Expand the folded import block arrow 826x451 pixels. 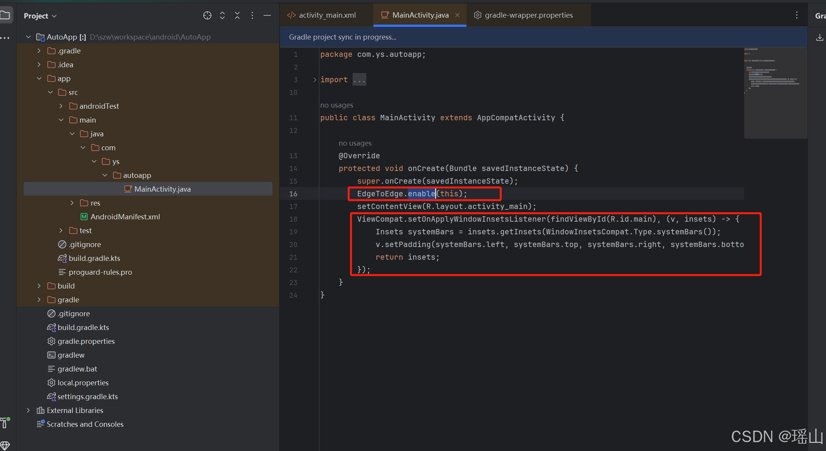315,80
